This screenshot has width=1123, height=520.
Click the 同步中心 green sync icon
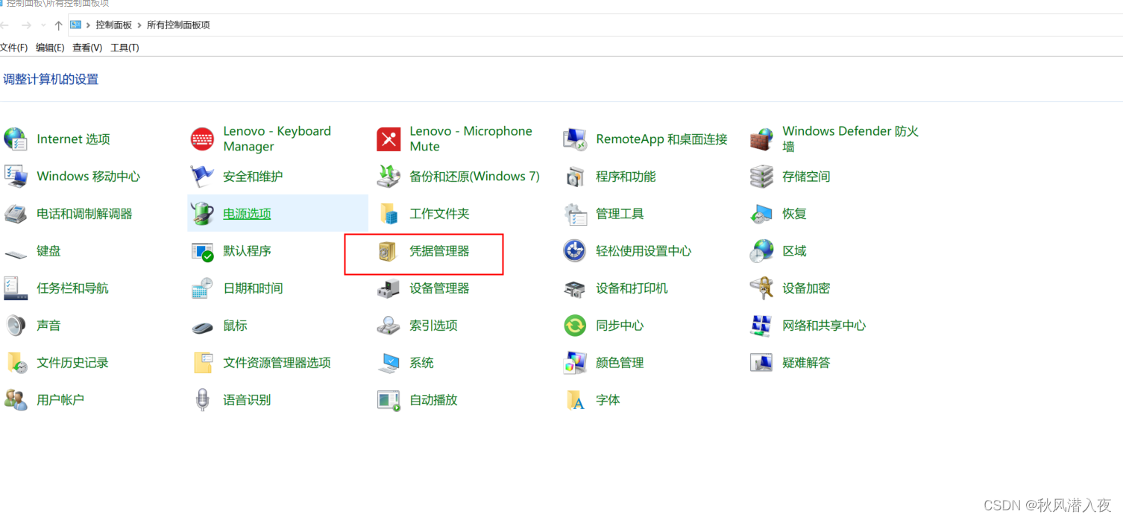575,325
